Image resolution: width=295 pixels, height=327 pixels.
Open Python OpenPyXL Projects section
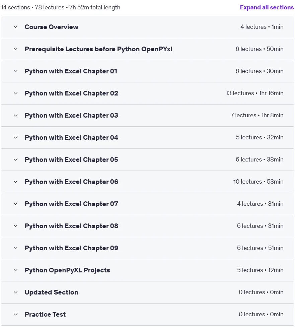pos(67,270)
